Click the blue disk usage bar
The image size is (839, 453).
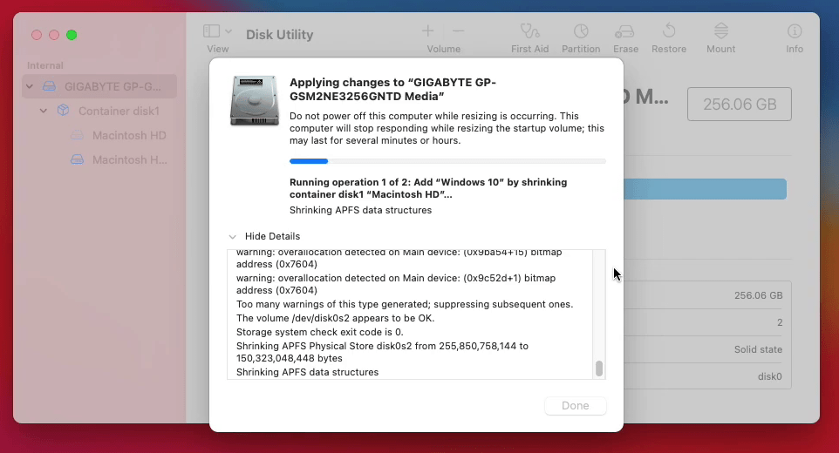(705, 189)
